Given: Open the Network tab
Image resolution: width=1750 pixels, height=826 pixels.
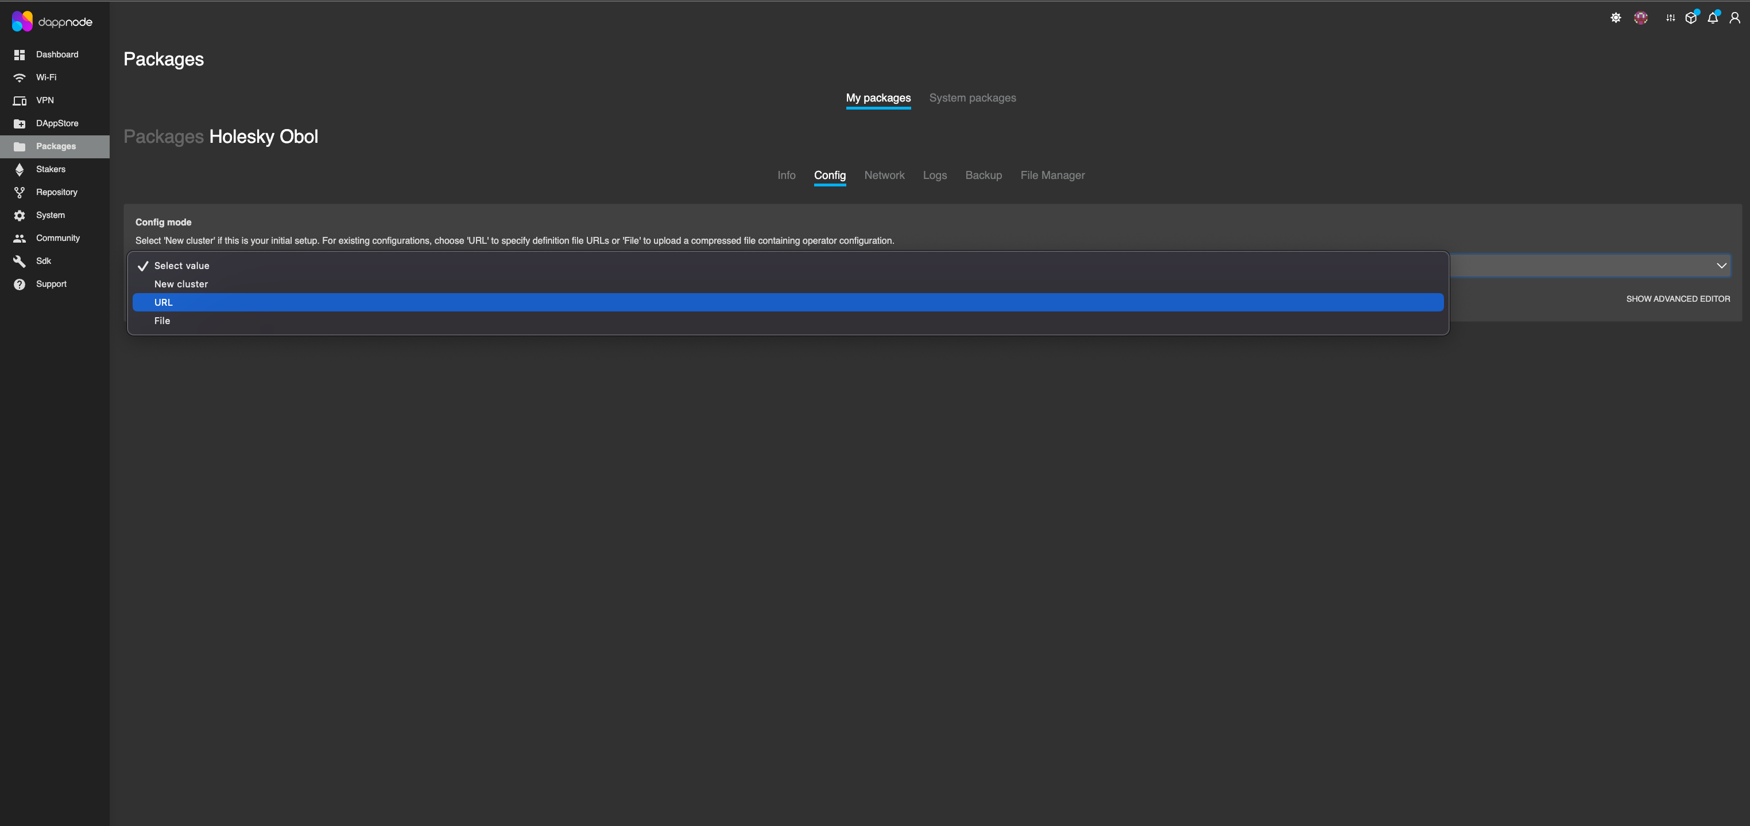Looking at the screenshot, I should point(884,175).
